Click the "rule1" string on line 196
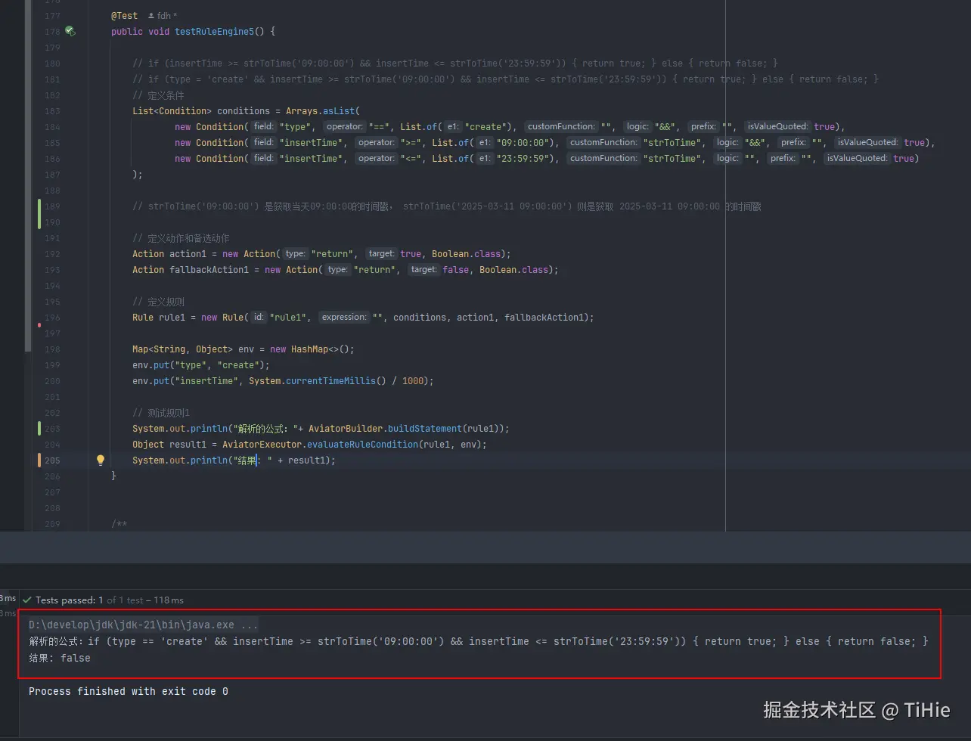The height and width of the screenshot is (741, 971). (288, 317)
